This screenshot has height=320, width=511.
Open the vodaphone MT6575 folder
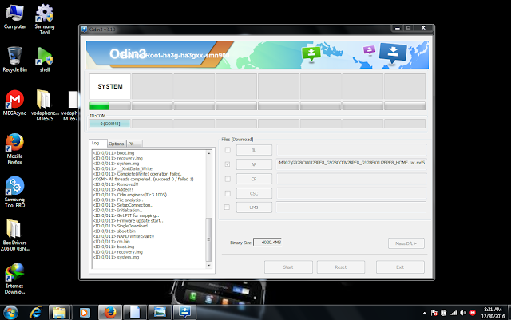pyautogui.click(x=45, y=105)
